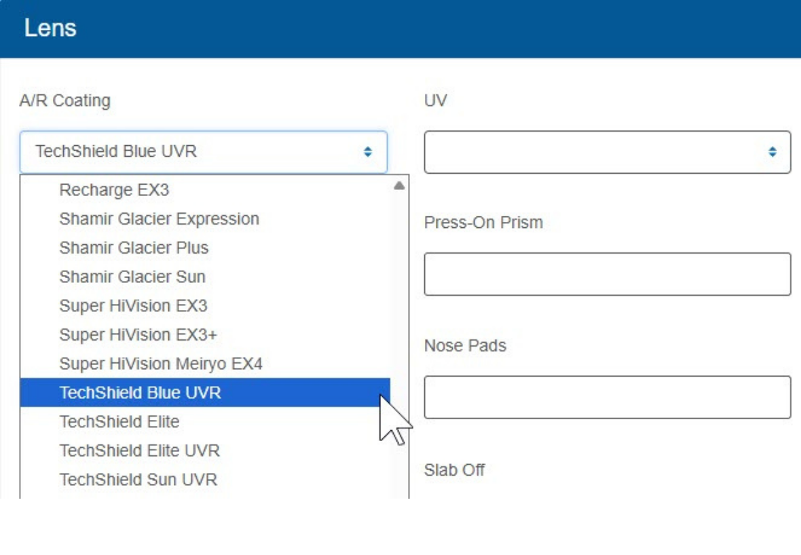This screenshot has width=801, height=555.
Task: Click the Press-On Prism input field
Action: pos(607,274)
